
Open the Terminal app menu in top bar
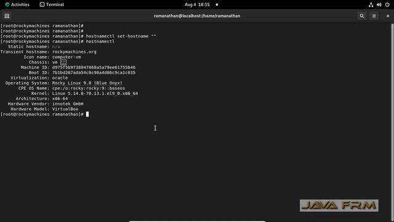coord(52,4)
